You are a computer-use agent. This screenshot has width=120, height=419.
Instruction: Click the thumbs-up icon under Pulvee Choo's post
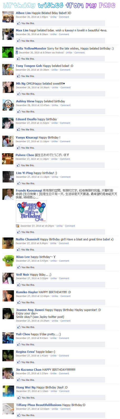point(19,165)
